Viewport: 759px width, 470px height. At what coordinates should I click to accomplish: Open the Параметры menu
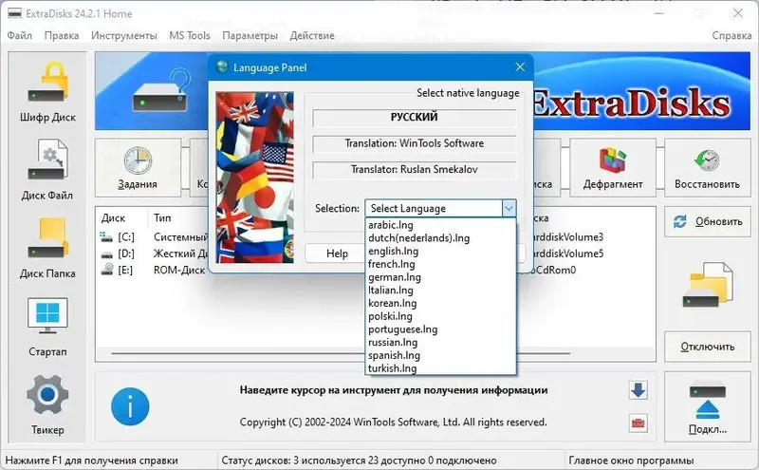click(250, 35)
